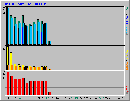
Task: Click the Hits legend label
Action: click(x=127, y=10)
